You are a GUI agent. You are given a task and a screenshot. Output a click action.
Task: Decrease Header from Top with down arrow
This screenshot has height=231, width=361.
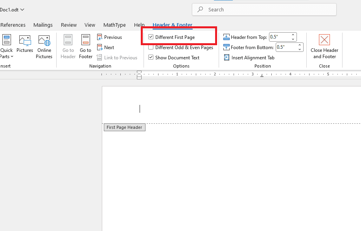coord(293,39)
